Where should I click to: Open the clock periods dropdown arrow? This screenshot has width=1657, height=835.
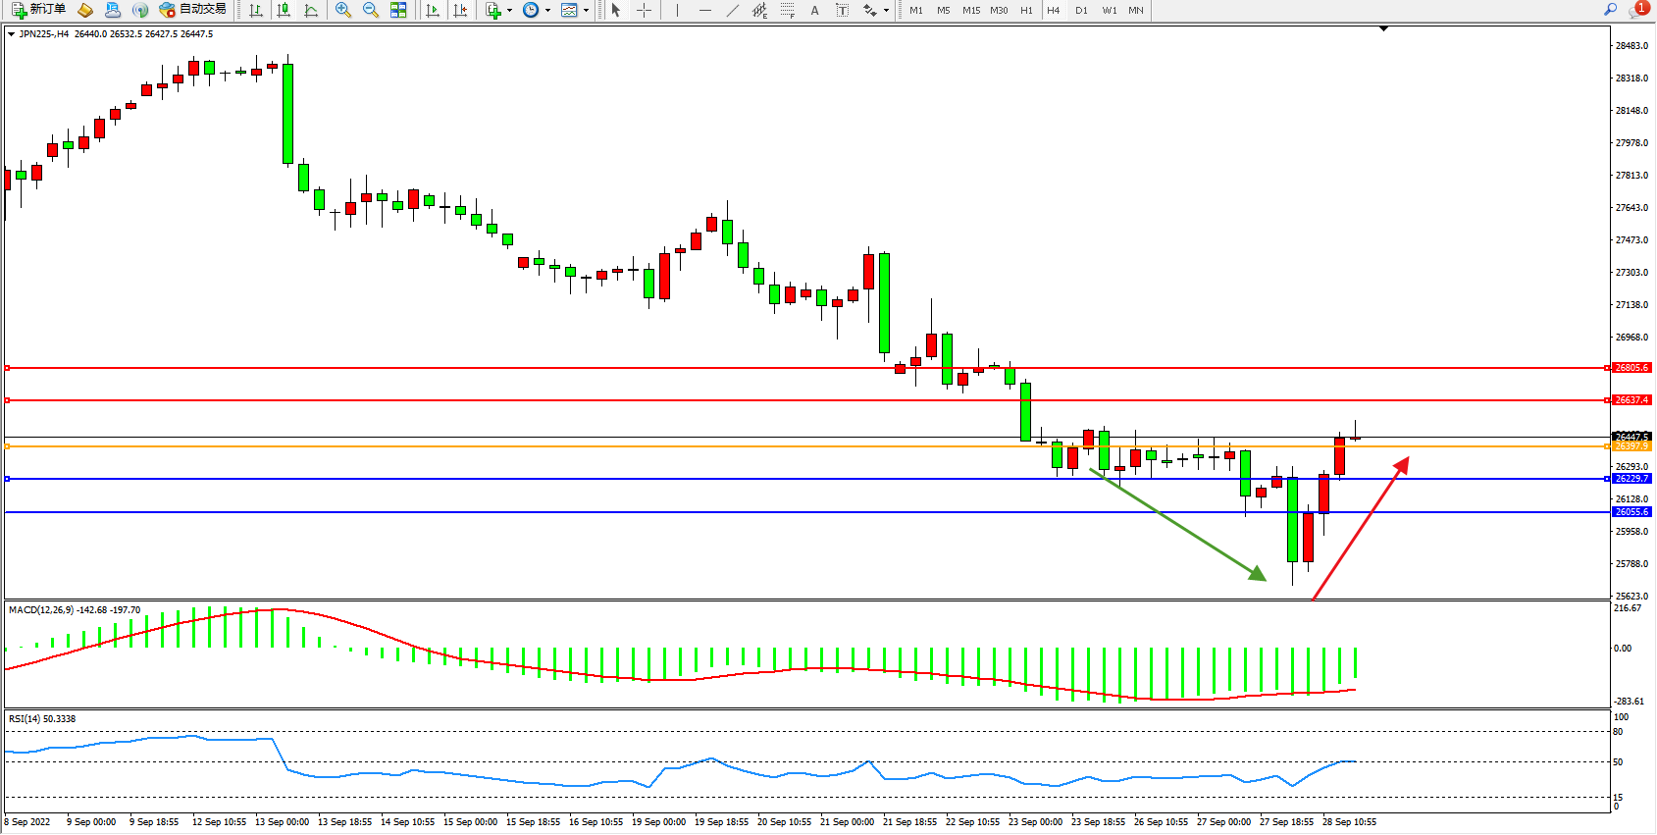pos(547,10)
